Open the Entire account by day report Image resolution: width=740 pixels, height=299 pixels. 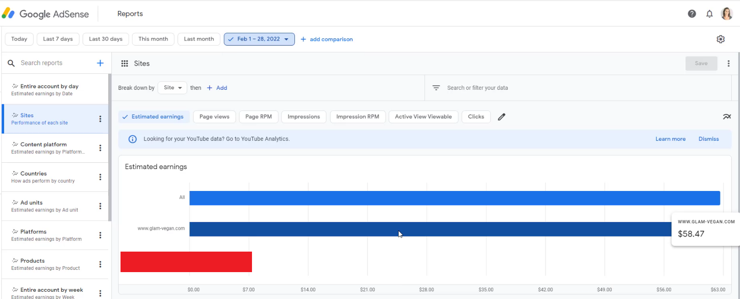(55, 90)
